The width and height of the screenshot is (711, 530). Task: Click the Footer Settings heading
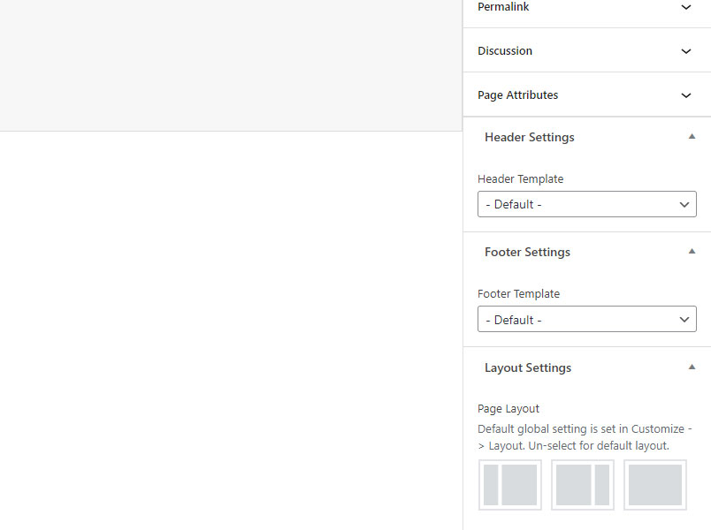click(x=527, y=253)
